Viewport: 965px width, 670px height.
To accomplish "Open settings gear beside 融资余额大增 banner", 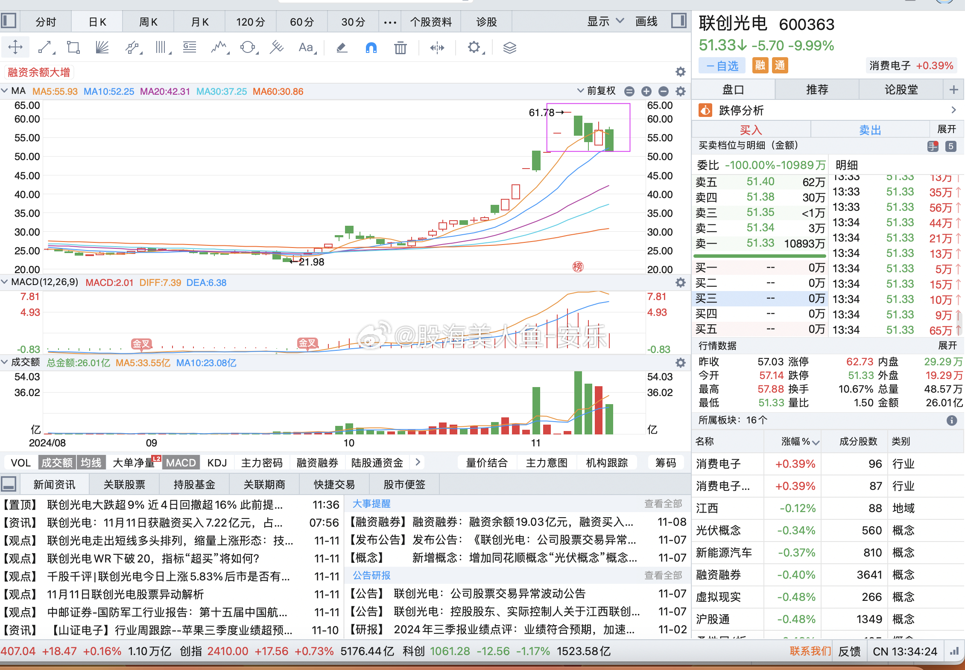I will point(681,72).
